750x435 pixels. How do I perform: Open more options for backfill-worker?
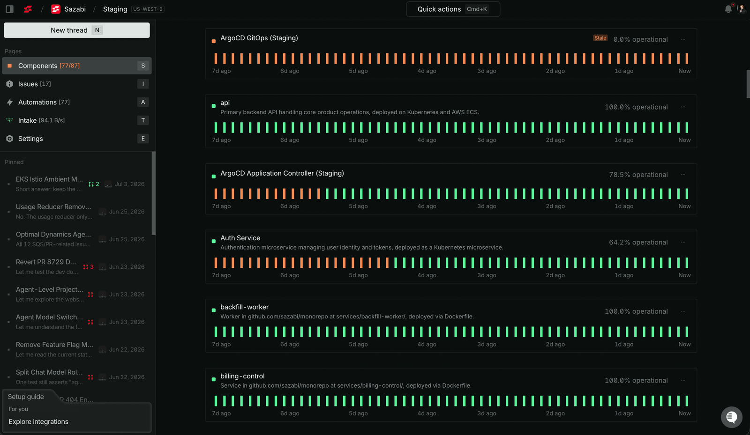683,311
